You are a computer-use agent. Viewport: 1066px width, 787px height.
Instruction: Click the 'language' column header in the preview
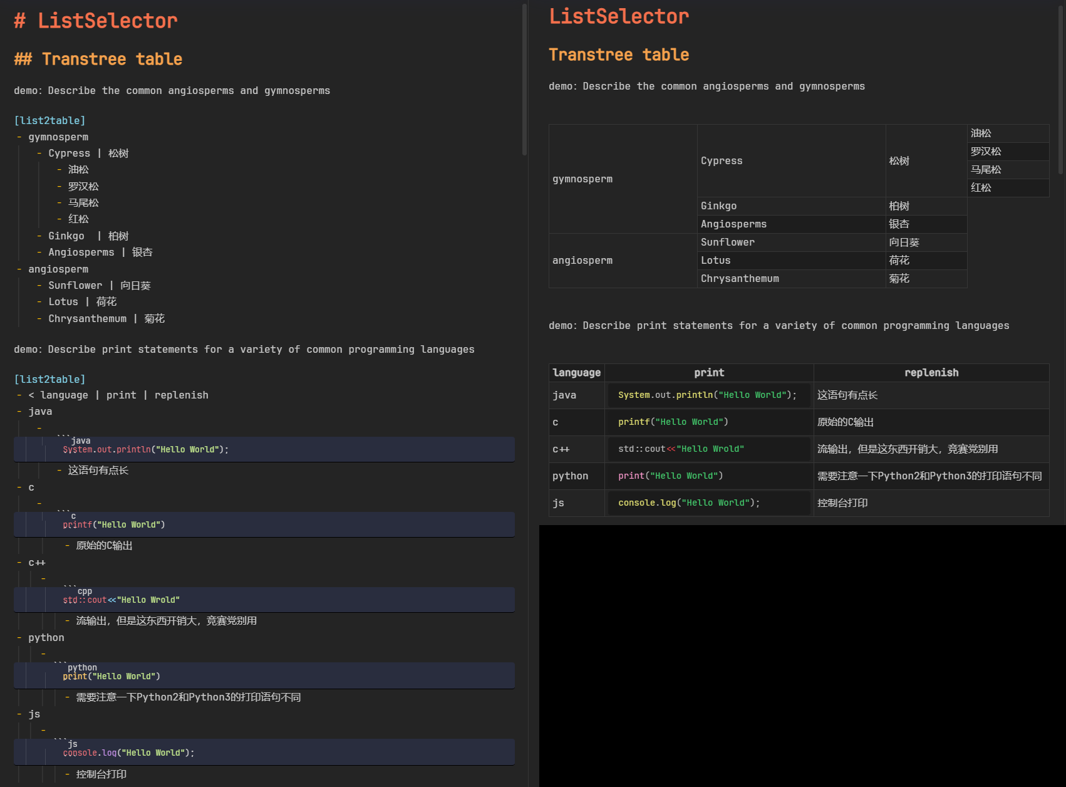tap(576, 373)
